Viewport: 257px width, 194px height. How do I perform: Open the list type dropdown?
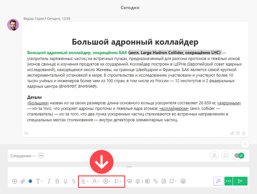118,181
